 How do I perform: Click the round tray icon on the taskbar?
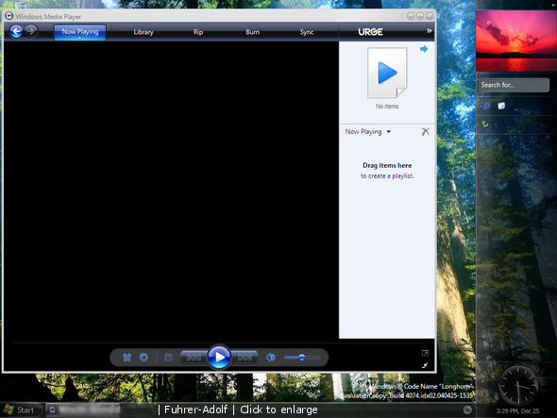pyautogui.click(x=467, y=410)
